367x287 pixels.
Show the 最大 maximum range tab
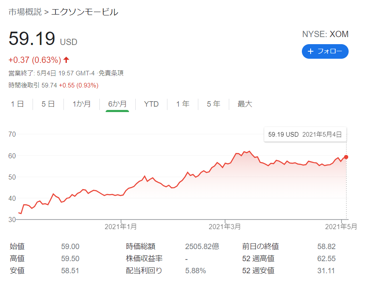pyautogui.click(x=245, y=104)
